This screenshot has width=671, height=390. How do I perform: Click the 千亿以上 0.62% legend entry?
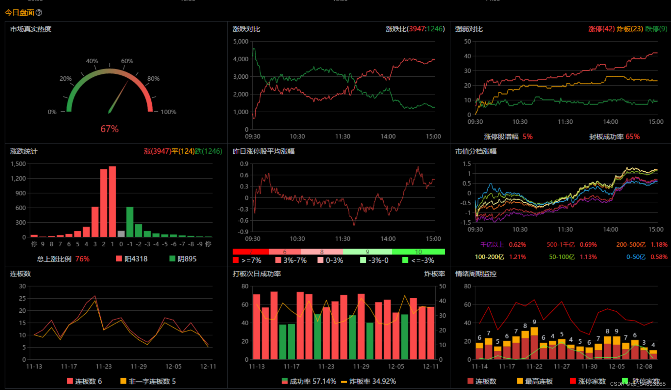[x=503, y=244]
